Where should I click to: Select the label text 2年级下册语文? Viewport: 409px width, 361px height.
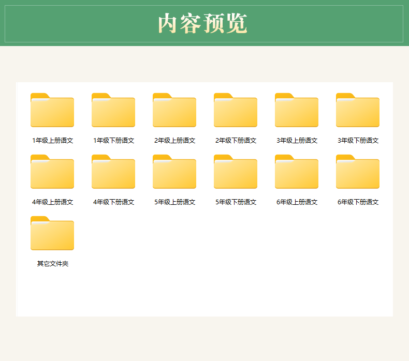coord(236,141)
